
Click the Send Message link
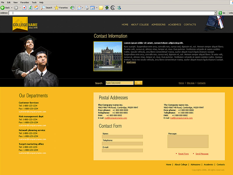coord(202,154)
